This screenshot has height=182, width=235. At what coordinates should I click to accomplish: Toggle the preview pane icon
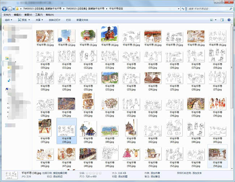[222, 20]
